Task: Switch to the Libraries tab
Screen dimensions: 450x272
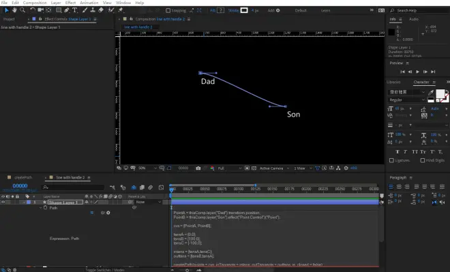Action: pos(393,82)
